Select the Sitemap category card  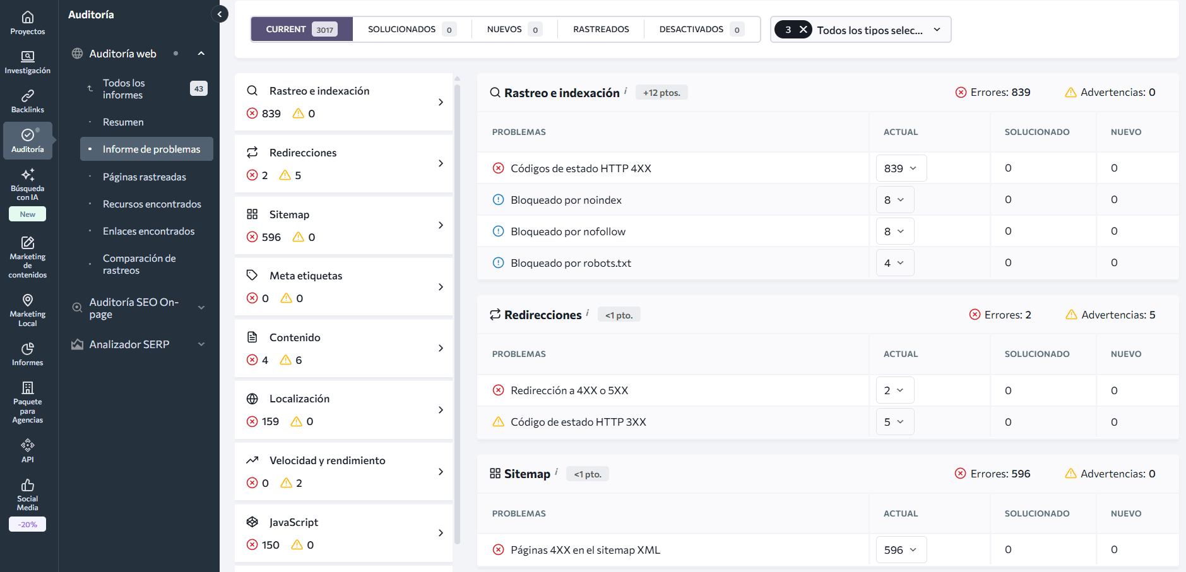point(343,226)
